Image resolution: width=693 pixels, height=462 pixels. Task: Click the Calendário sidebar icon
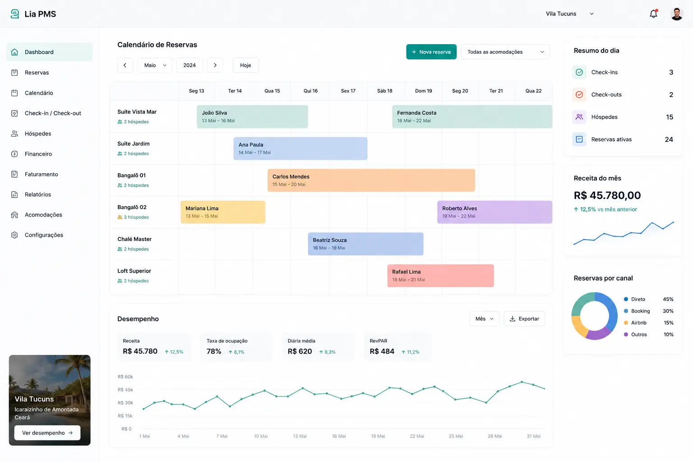(14, 93)
